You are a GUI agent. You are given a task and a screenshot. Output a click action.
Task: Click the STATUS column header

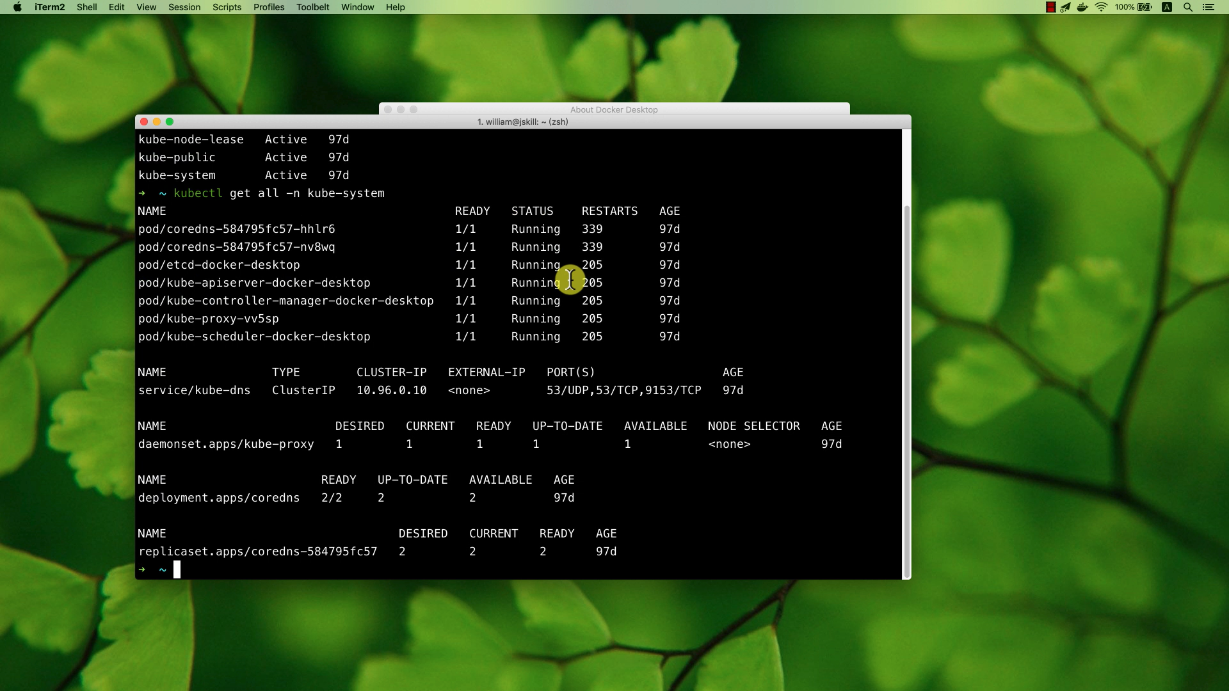click(532, 211)
